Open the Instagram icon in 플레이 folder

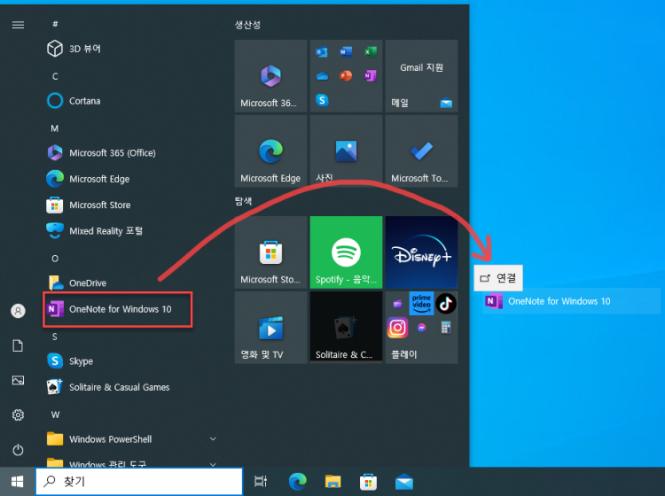click(397, 328)
